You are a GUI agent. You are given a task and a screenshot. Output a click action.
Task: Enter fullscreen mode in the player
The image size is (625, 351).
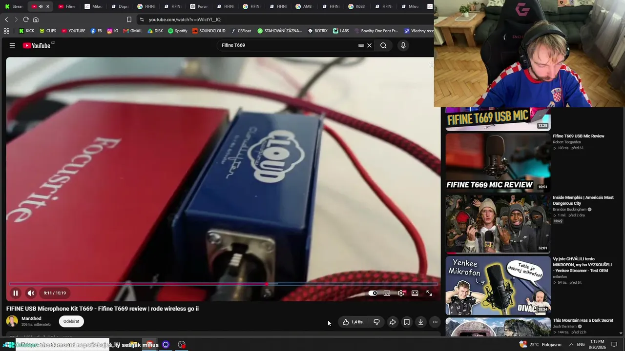click(x=429, y=293)
